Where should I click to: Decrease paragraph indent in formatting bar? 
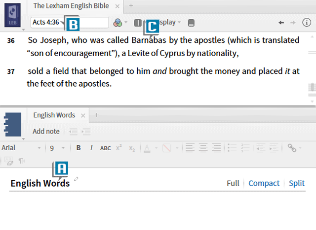(x=261, y=148)
